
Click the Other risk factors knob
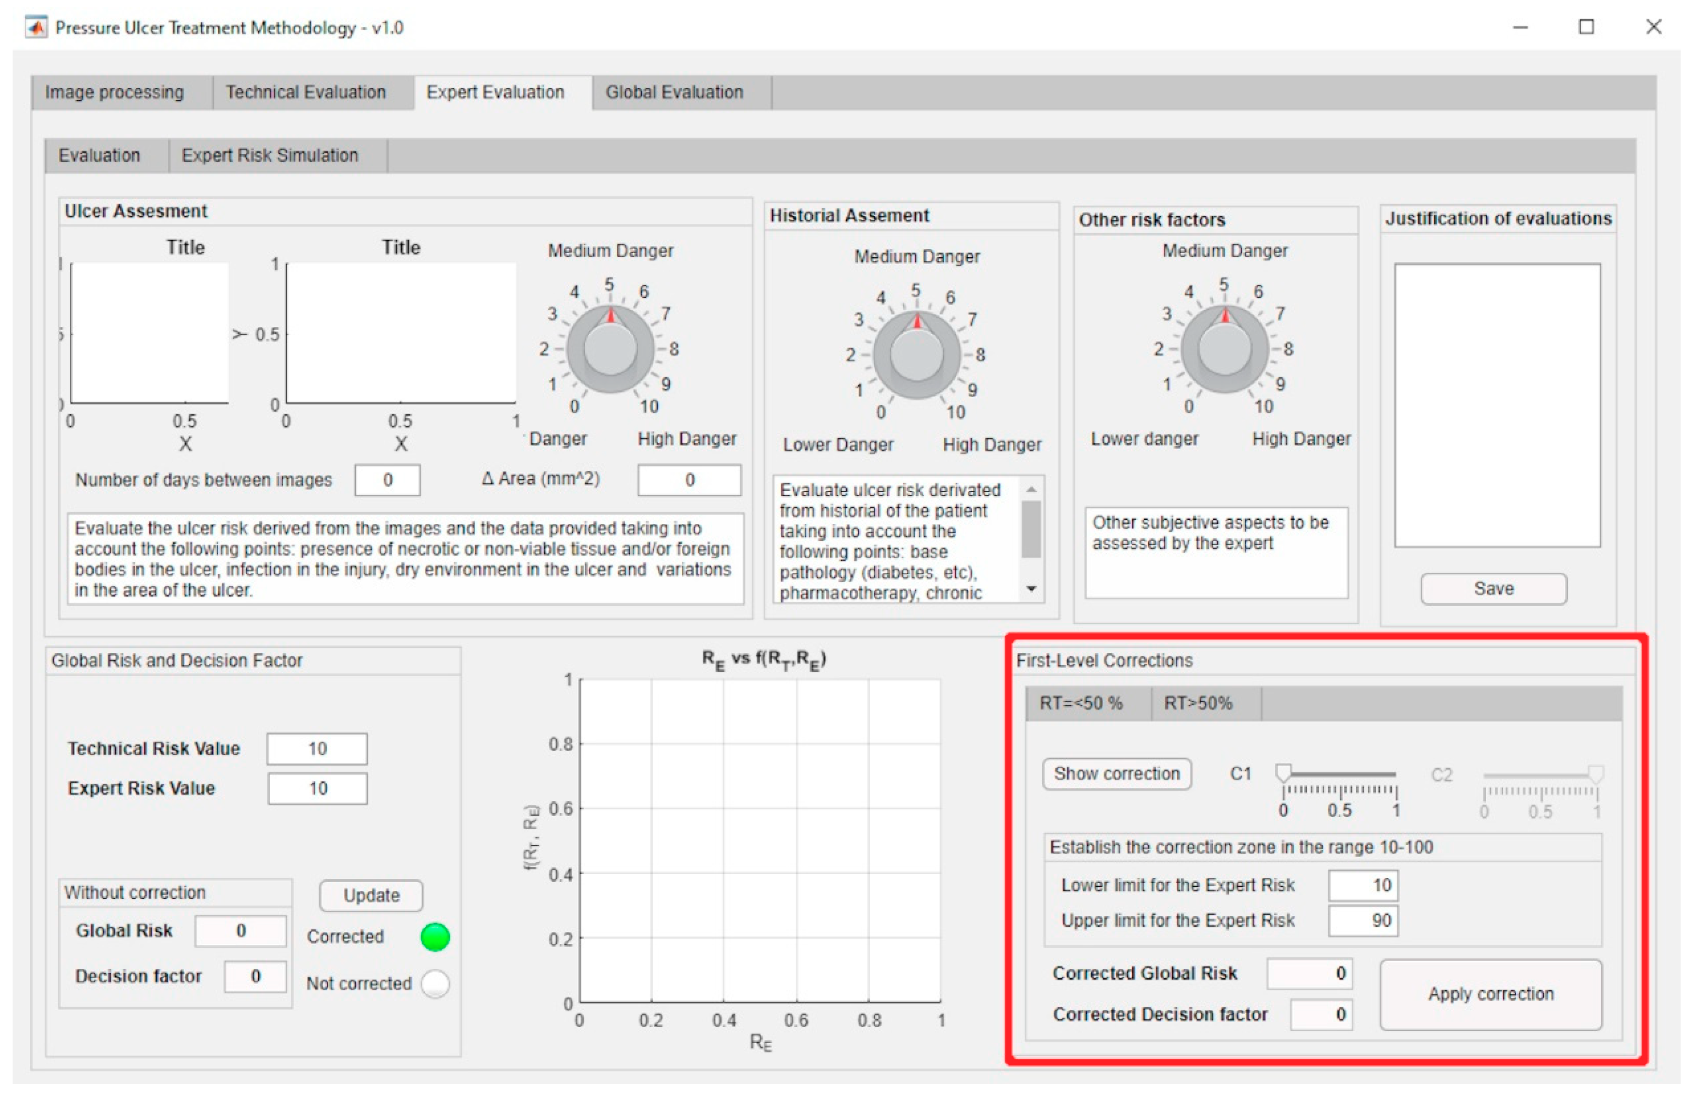[1224, 350]
